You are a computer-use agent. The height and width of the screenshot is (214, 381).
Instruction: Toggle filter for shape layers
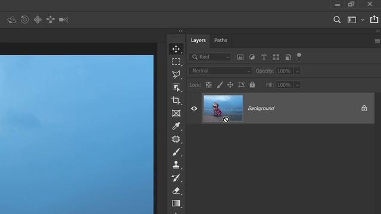pyautogui.click(x=276, y=57)
